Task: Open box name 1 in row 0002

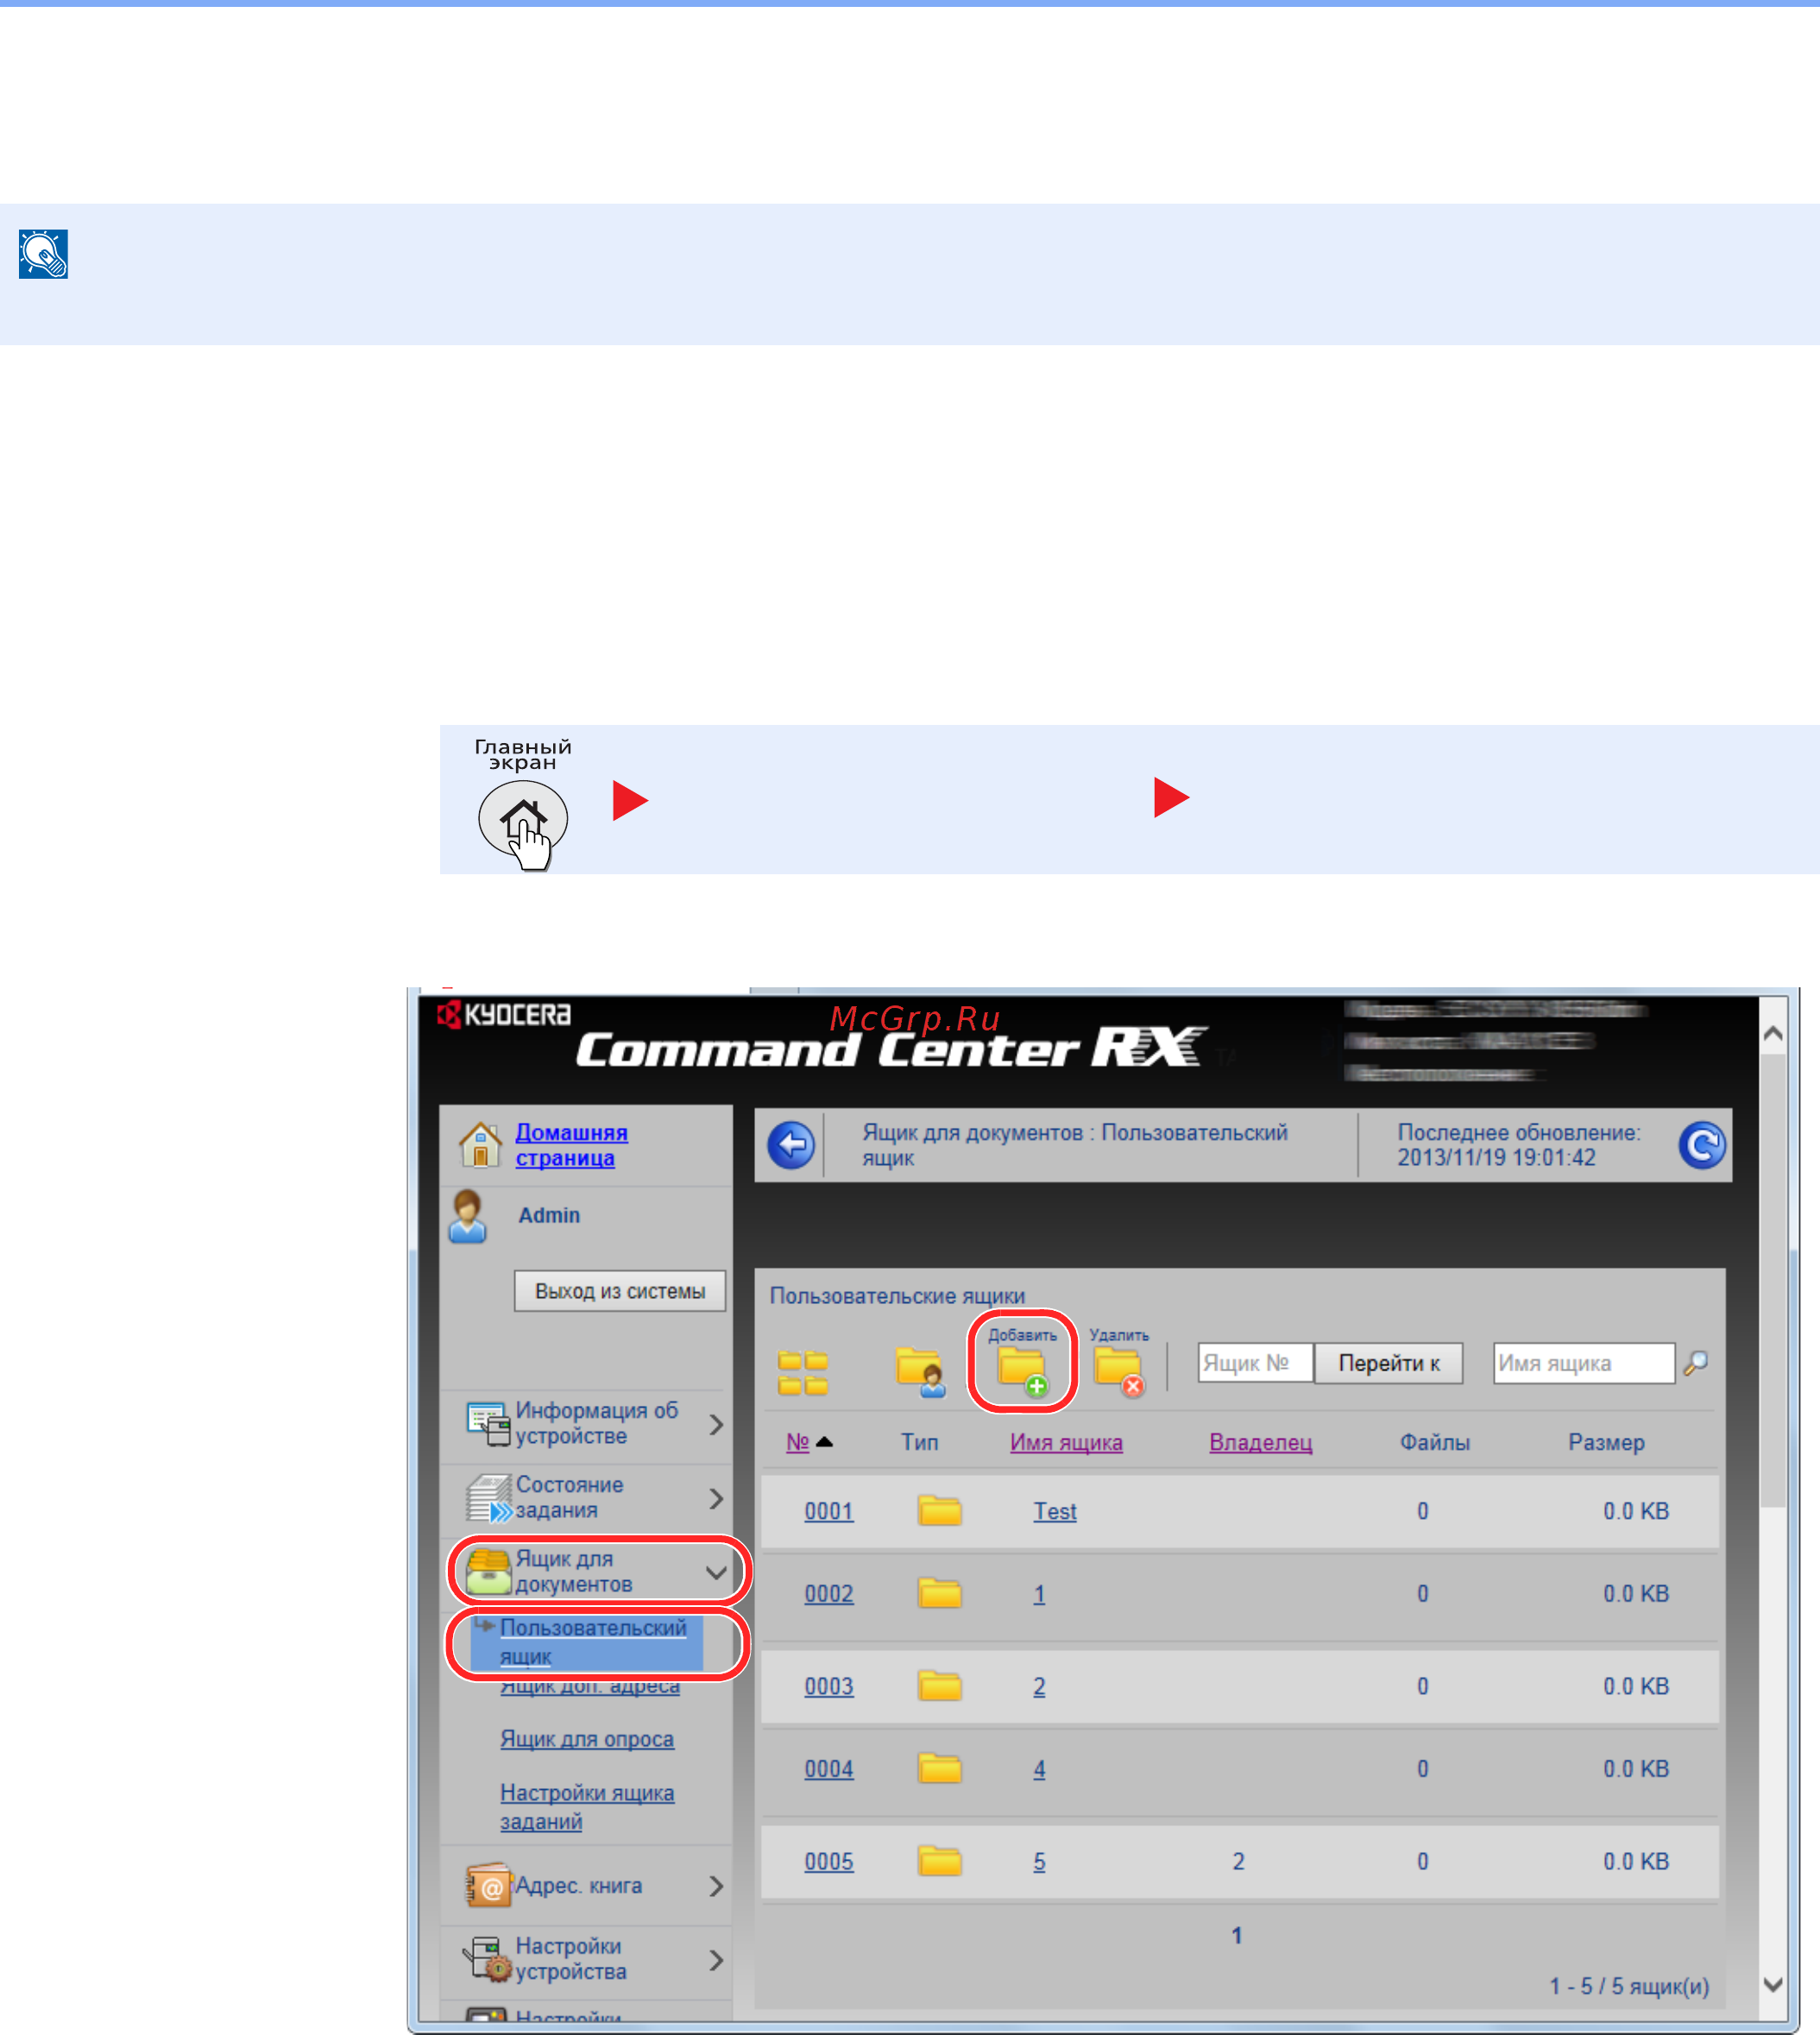Action: point(1039,1594)
